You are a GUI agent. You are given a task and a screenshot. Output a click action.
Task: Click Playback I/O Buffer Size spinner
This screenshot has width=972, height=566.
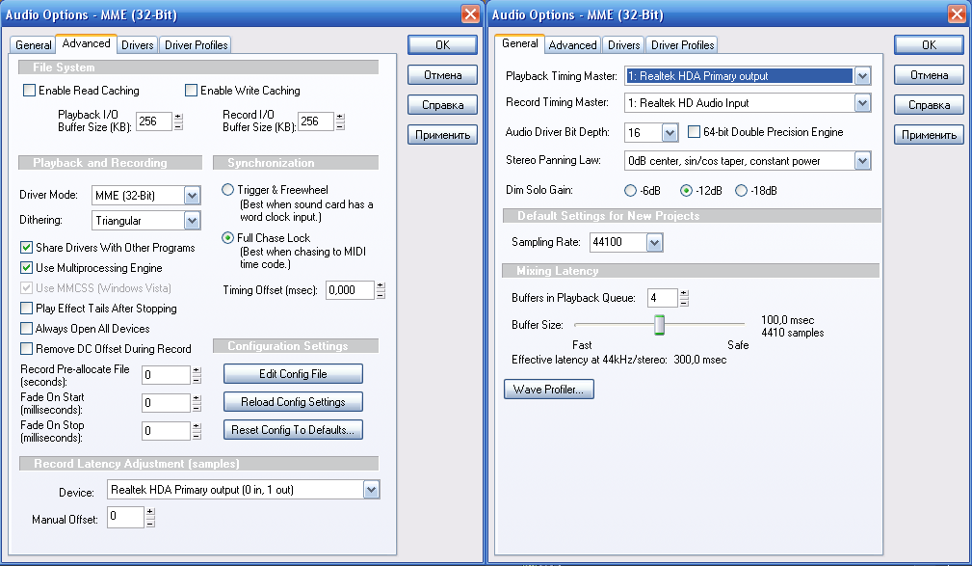(x=178, y=121)
